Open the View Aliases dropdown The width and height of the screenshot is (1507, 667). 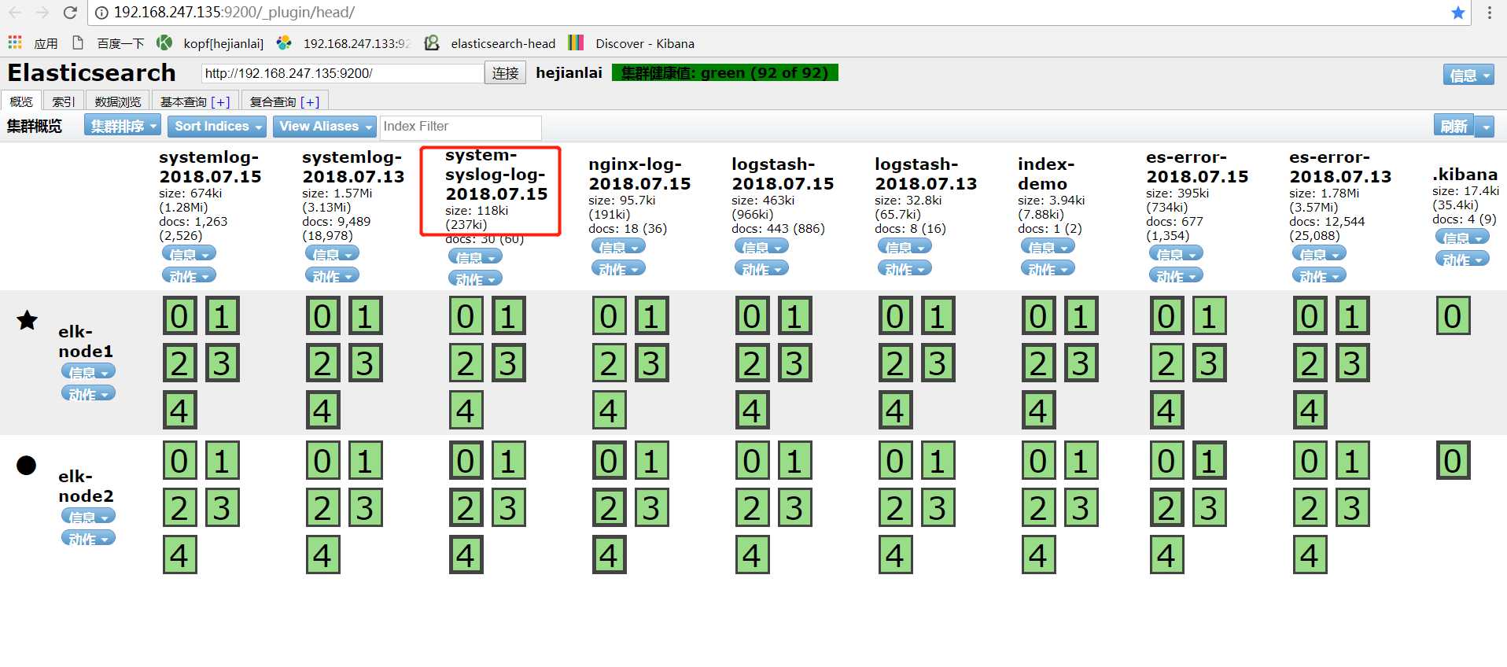324,126
